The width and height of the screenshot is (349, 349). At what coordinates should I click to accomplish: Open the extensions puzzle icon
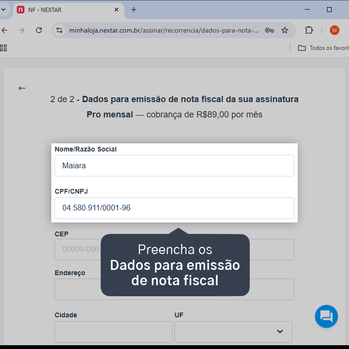click(309, 30)
